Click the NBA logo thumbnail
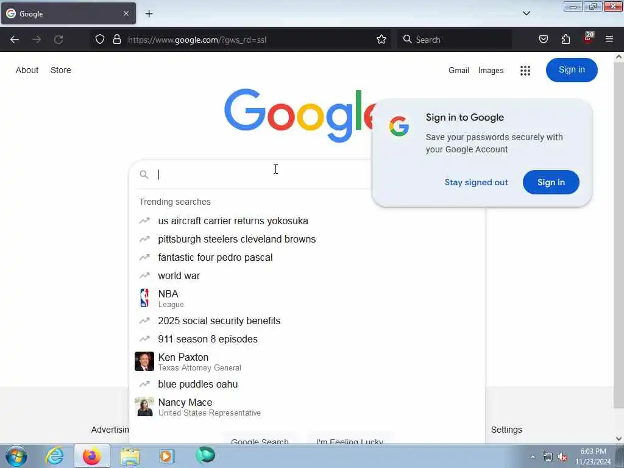 144,298
